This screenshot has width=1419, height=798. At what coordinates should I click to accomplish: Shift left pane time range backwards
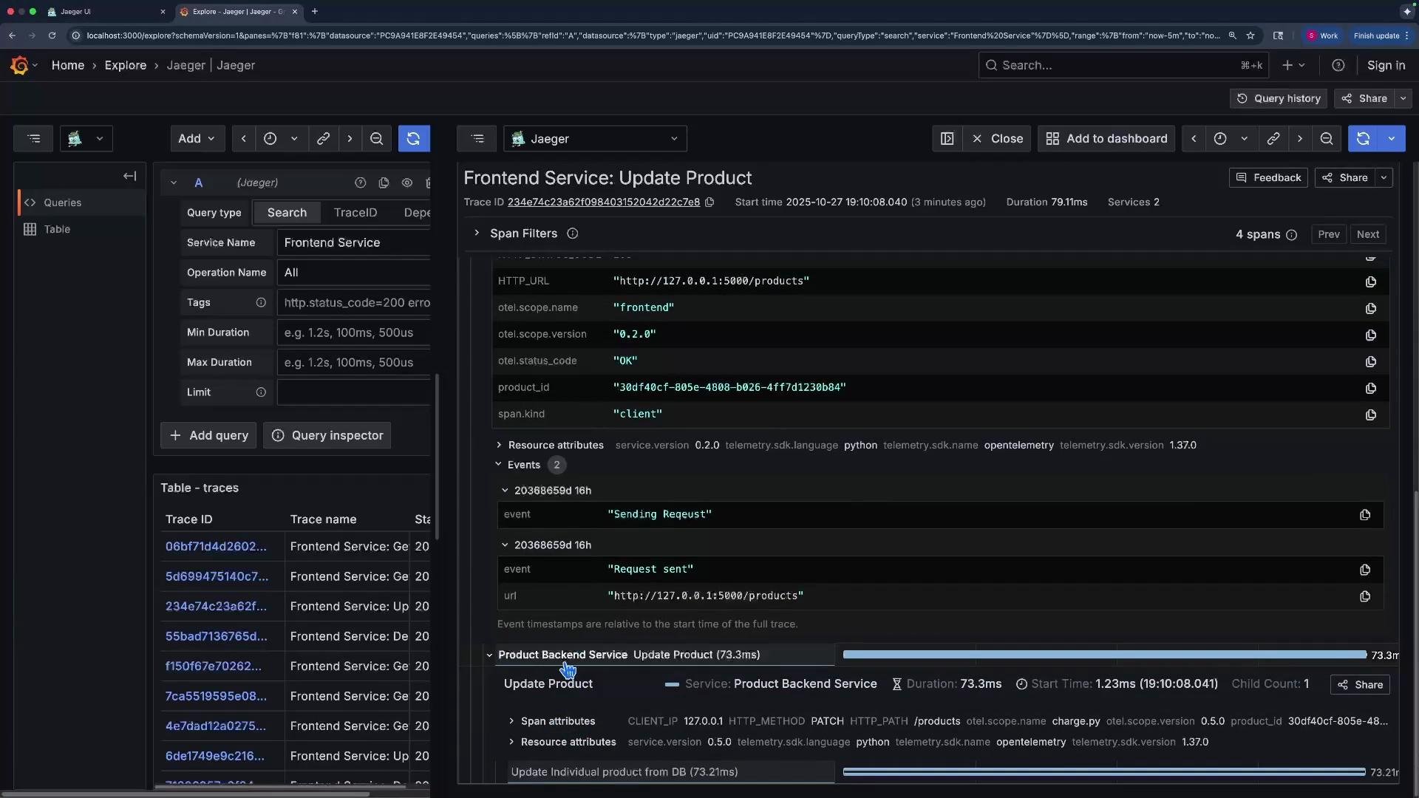coord(244,139)
